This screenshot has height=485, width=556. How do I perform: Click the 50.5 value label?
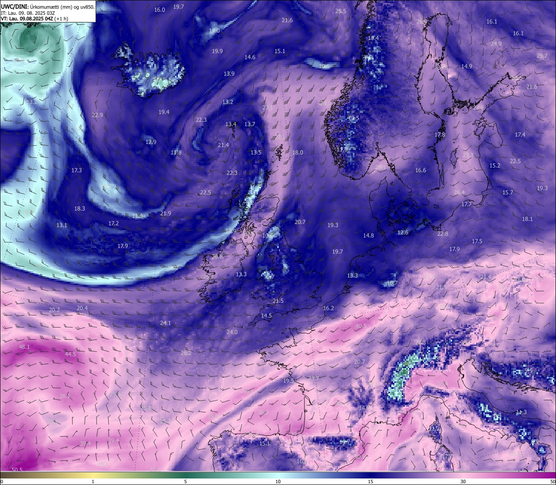tap(17, 470)
